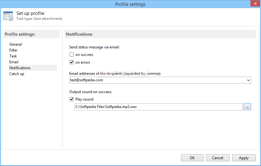This screenshot has width=261, height=166.
Task: Confirm settings with the OK button
Action: 192,158
